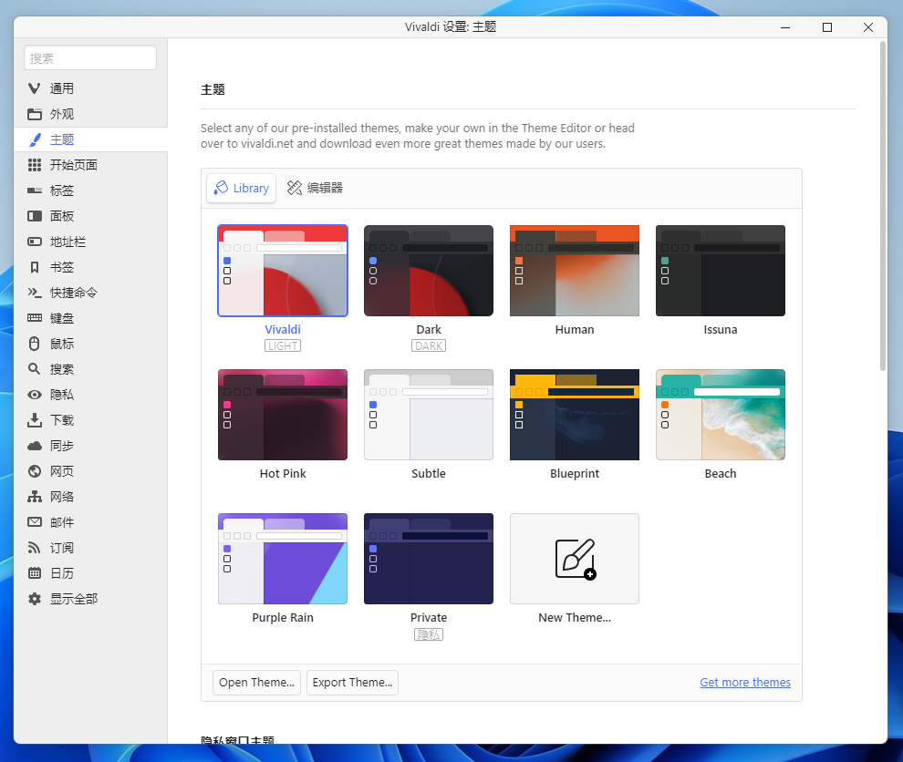This screenshot has width=903, height=762.
Task: Open the 地址栏 settings section
Action: click(90, 242)
